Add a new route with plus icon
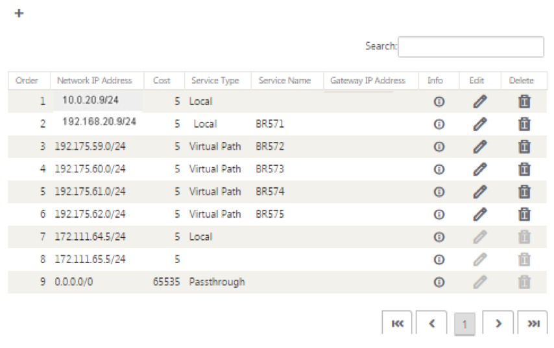The image size is (554, 348). (x=19, y=14)
